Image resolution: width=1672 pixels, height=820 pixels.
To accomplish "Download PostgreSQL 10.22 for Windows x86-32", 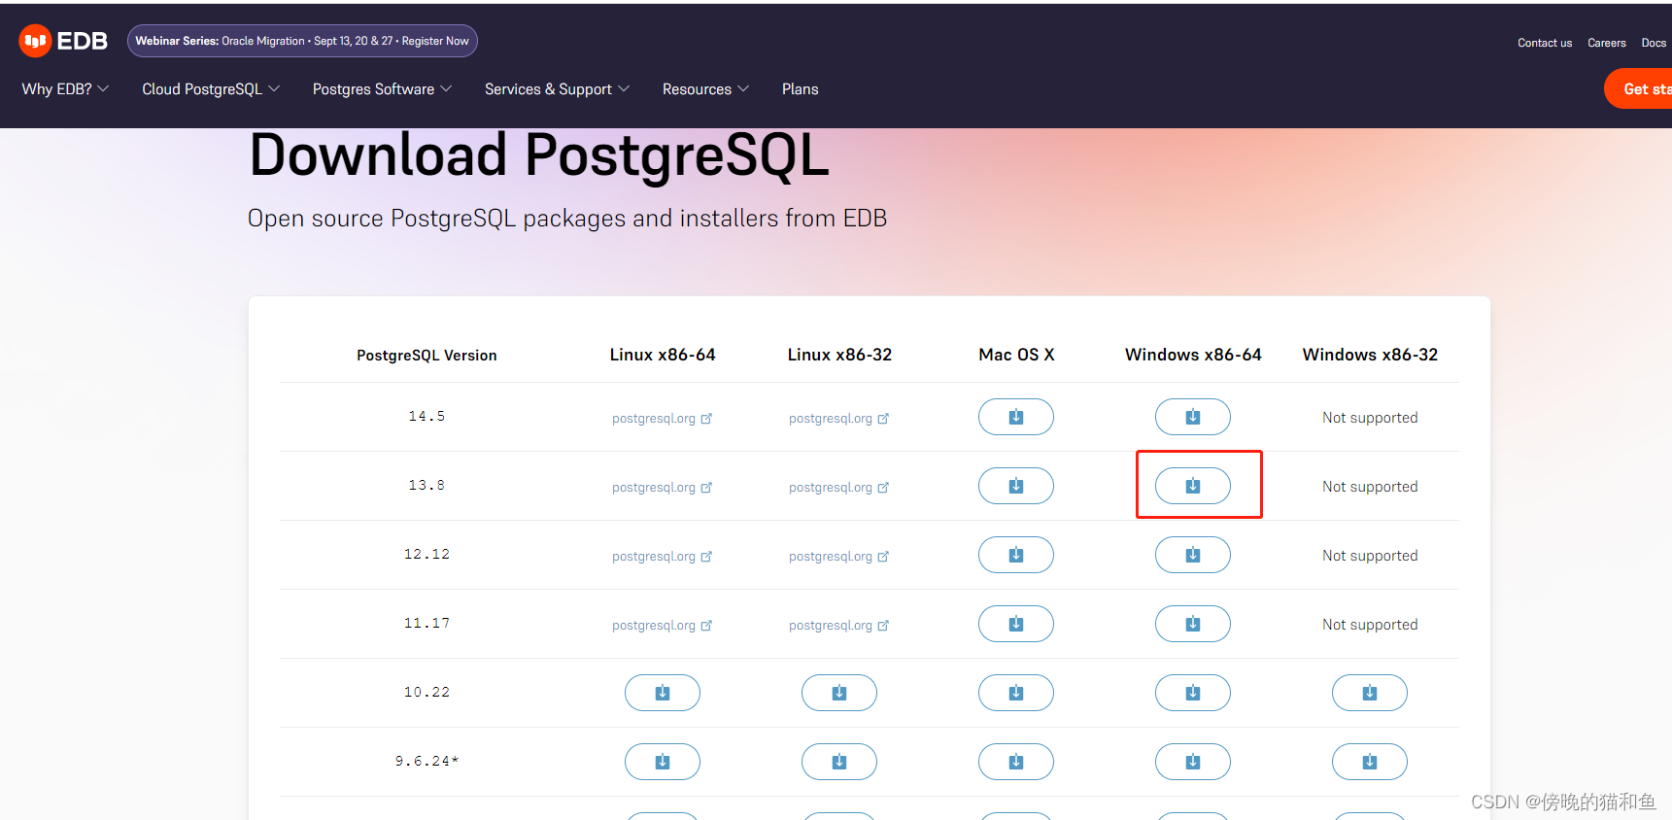I will (1370, 693).
